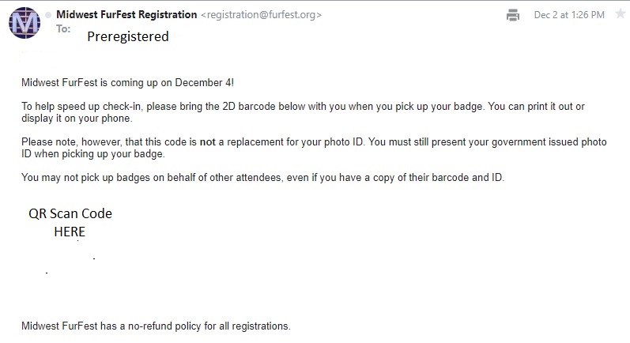This screenshot has width=630, height=343.
Task: Click the word HERE below QR Scan Code
Action: pos(70,232)
